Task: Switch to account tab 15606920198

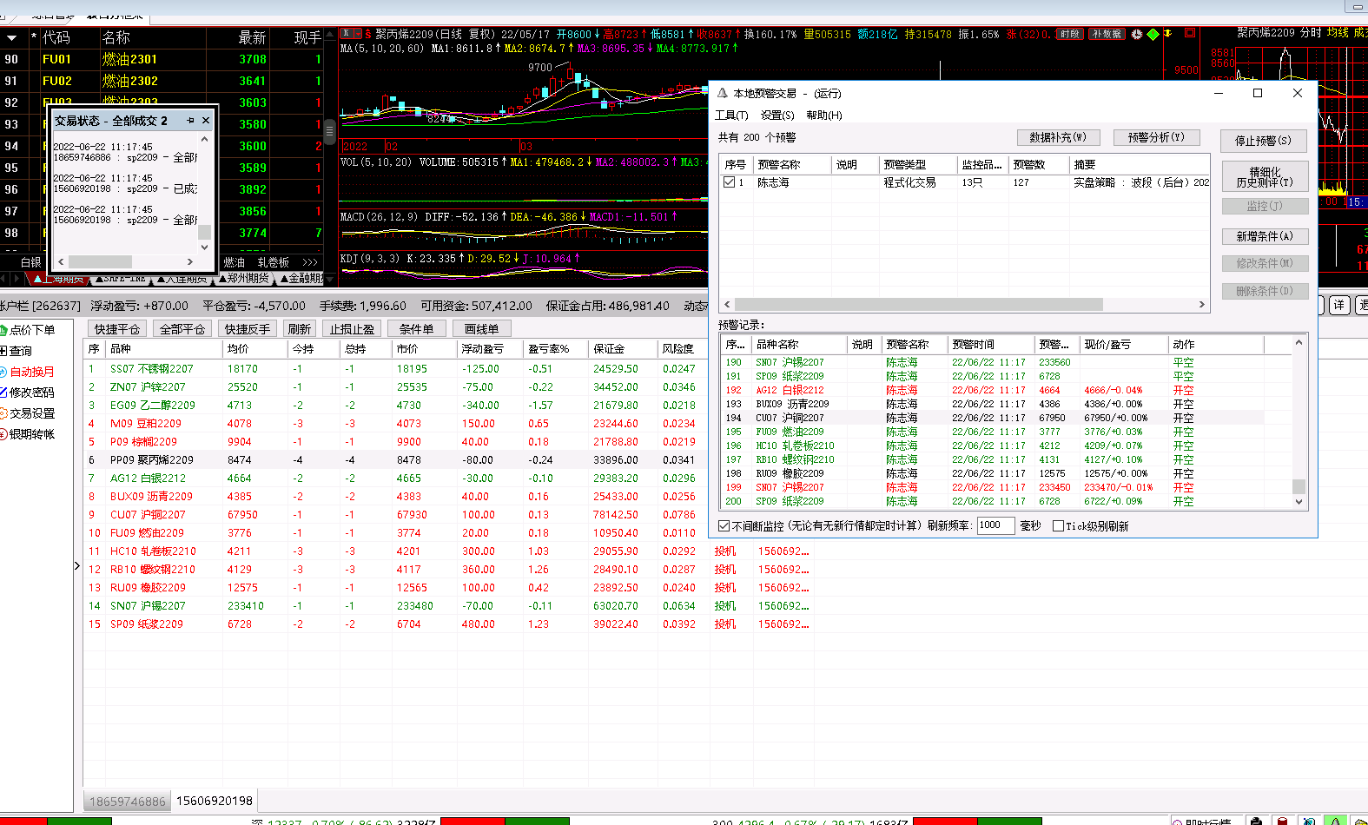Action: pyautogui.click(x=215, y=801)
